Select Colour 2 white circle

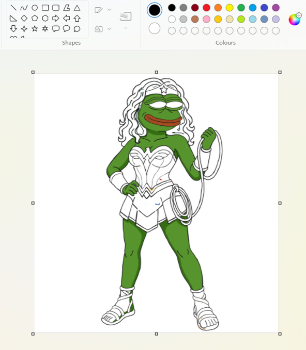point(155,28)
